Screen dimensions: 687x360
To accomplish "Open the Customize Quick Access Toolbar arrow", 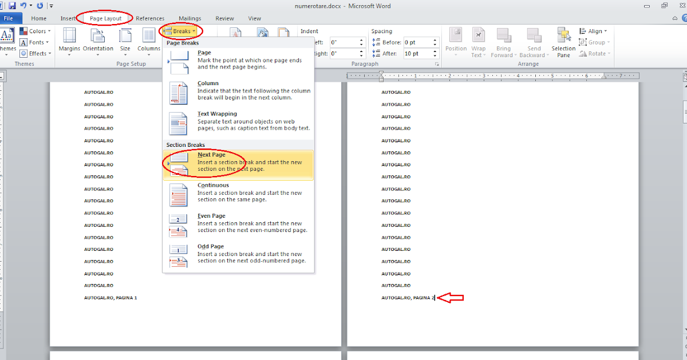I will pyautogui.click(x=51, y=6).
